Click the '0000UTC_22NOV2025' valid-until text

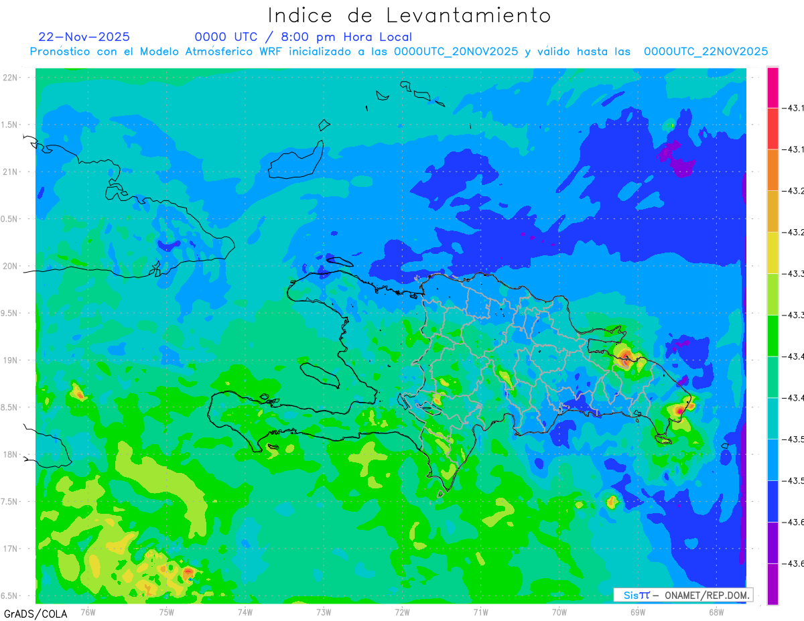706,52
